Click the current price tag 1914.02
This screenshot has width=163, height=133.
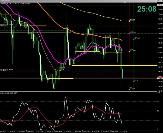coord(160,78)
